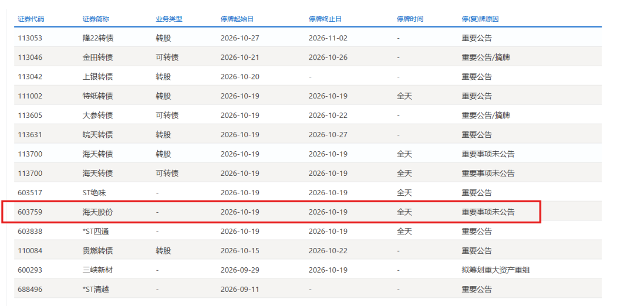This screenshot has height=306, width=634.
Task: Click 可转债 in 金田转债 row
Action: (x=167, y=57)
